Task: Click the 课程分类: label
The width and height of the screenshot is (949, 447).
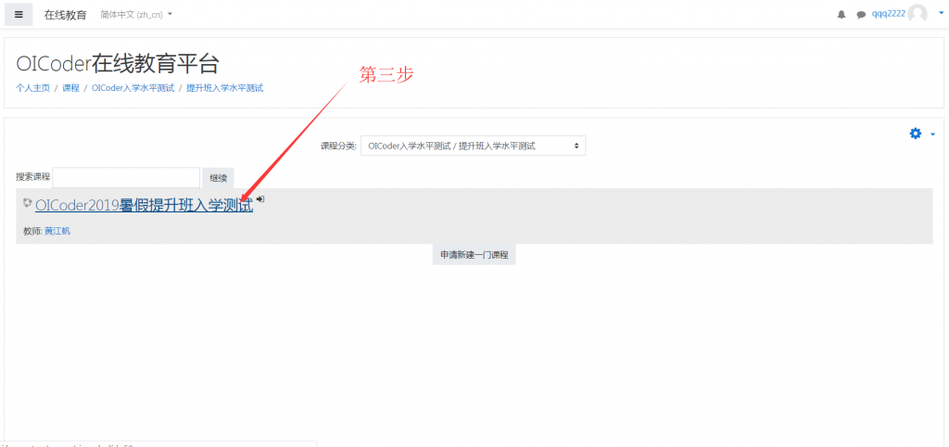Action: coord(338,146)
